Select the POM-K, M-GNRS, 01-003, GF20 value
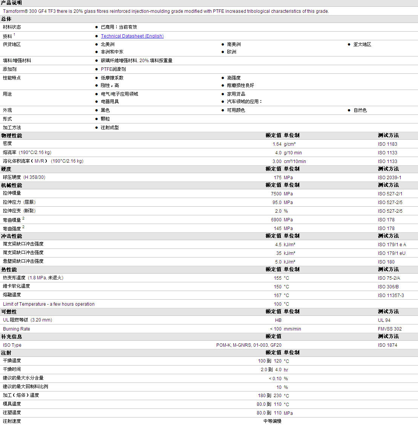This screenshot has width=418, height=425. click(249, 346)
